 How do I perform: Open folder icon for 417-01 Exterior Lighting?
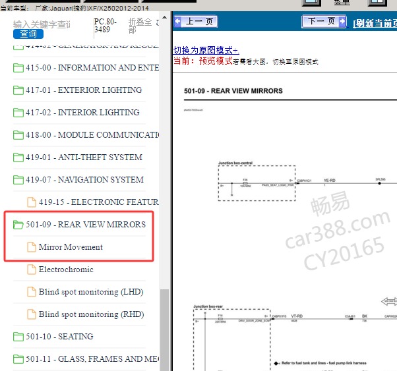click(x=18, y=90)
